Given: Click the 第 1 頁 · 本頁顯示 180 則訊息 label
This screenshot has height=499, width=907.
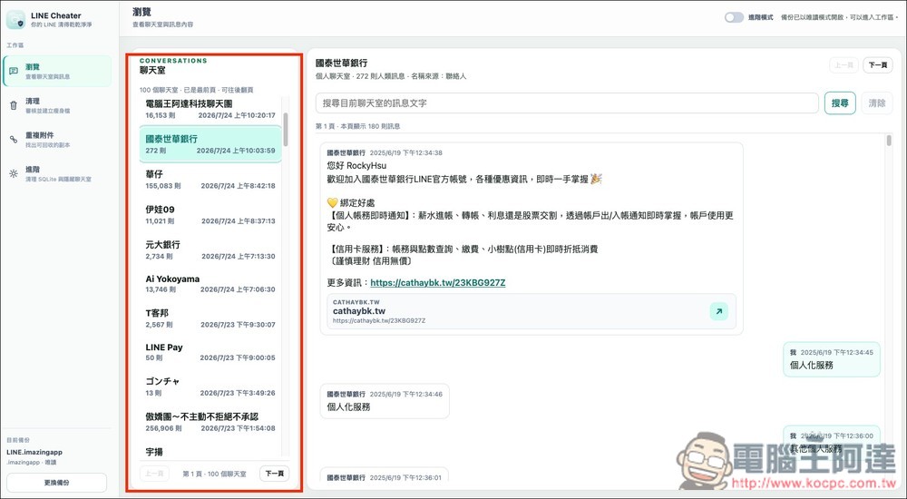Looking at the screenshot, I should (x=357, y=126).
